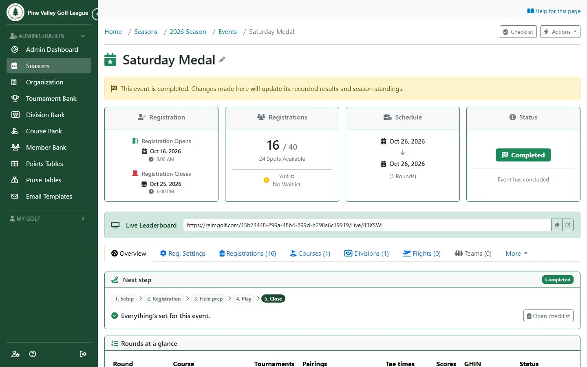Screen dimensions: 587x367
Task: Open user settings icon at sidebar bottom
Action: click(x=15, y=354)
